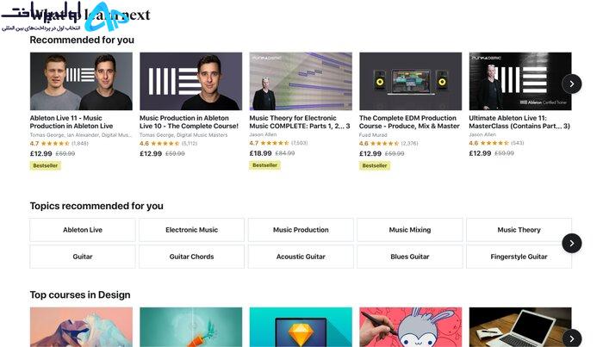Pick the Music Theory topic
The width and height of the screenshot is (603, 347).
point(519,230)
